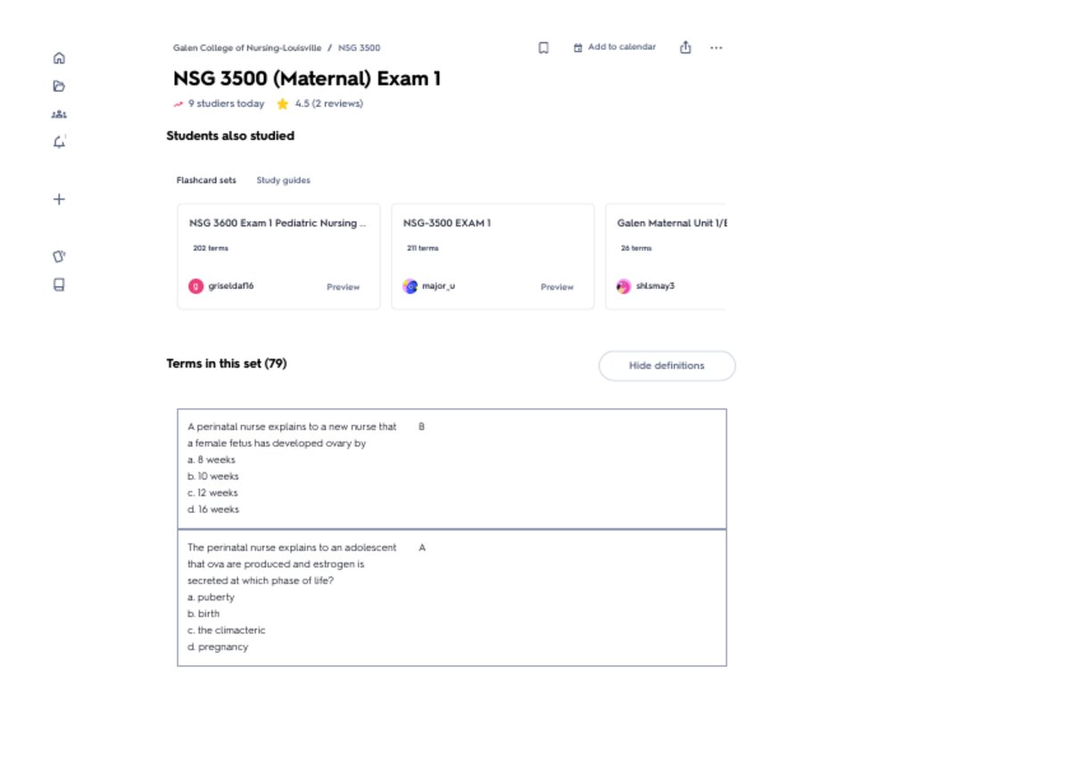1071x757 pixels.
Task: Click the 202 terms label
Action: click(x=211, y=249)
